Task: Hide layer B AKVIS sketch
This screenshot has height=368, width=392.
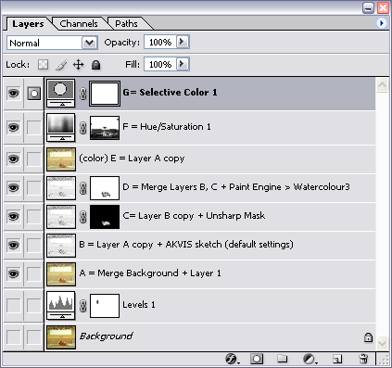Action: click(x=13, y=246)
